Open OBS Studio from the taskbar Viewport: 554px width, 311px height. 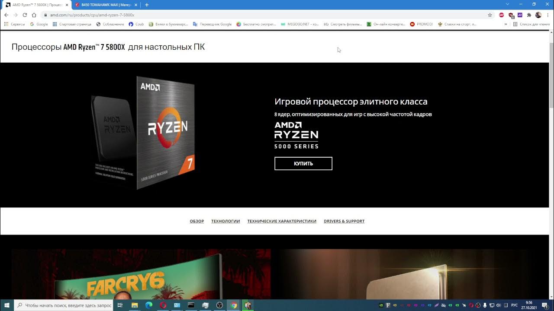(x=219, y=305)
